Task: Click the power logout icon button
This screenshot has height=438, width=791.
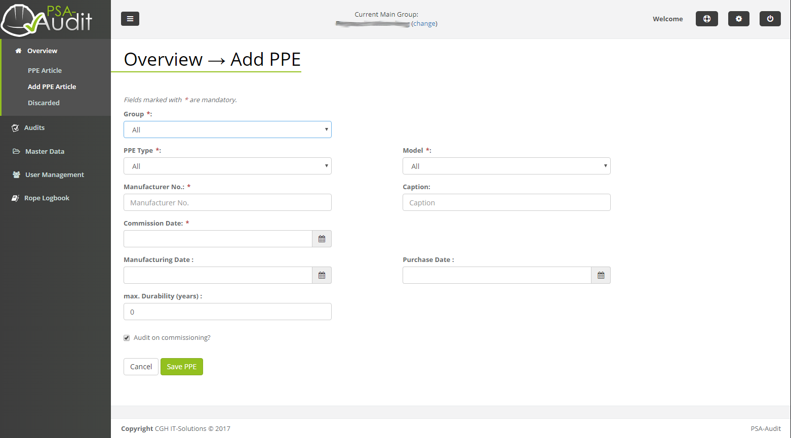Action: (770, 19)
